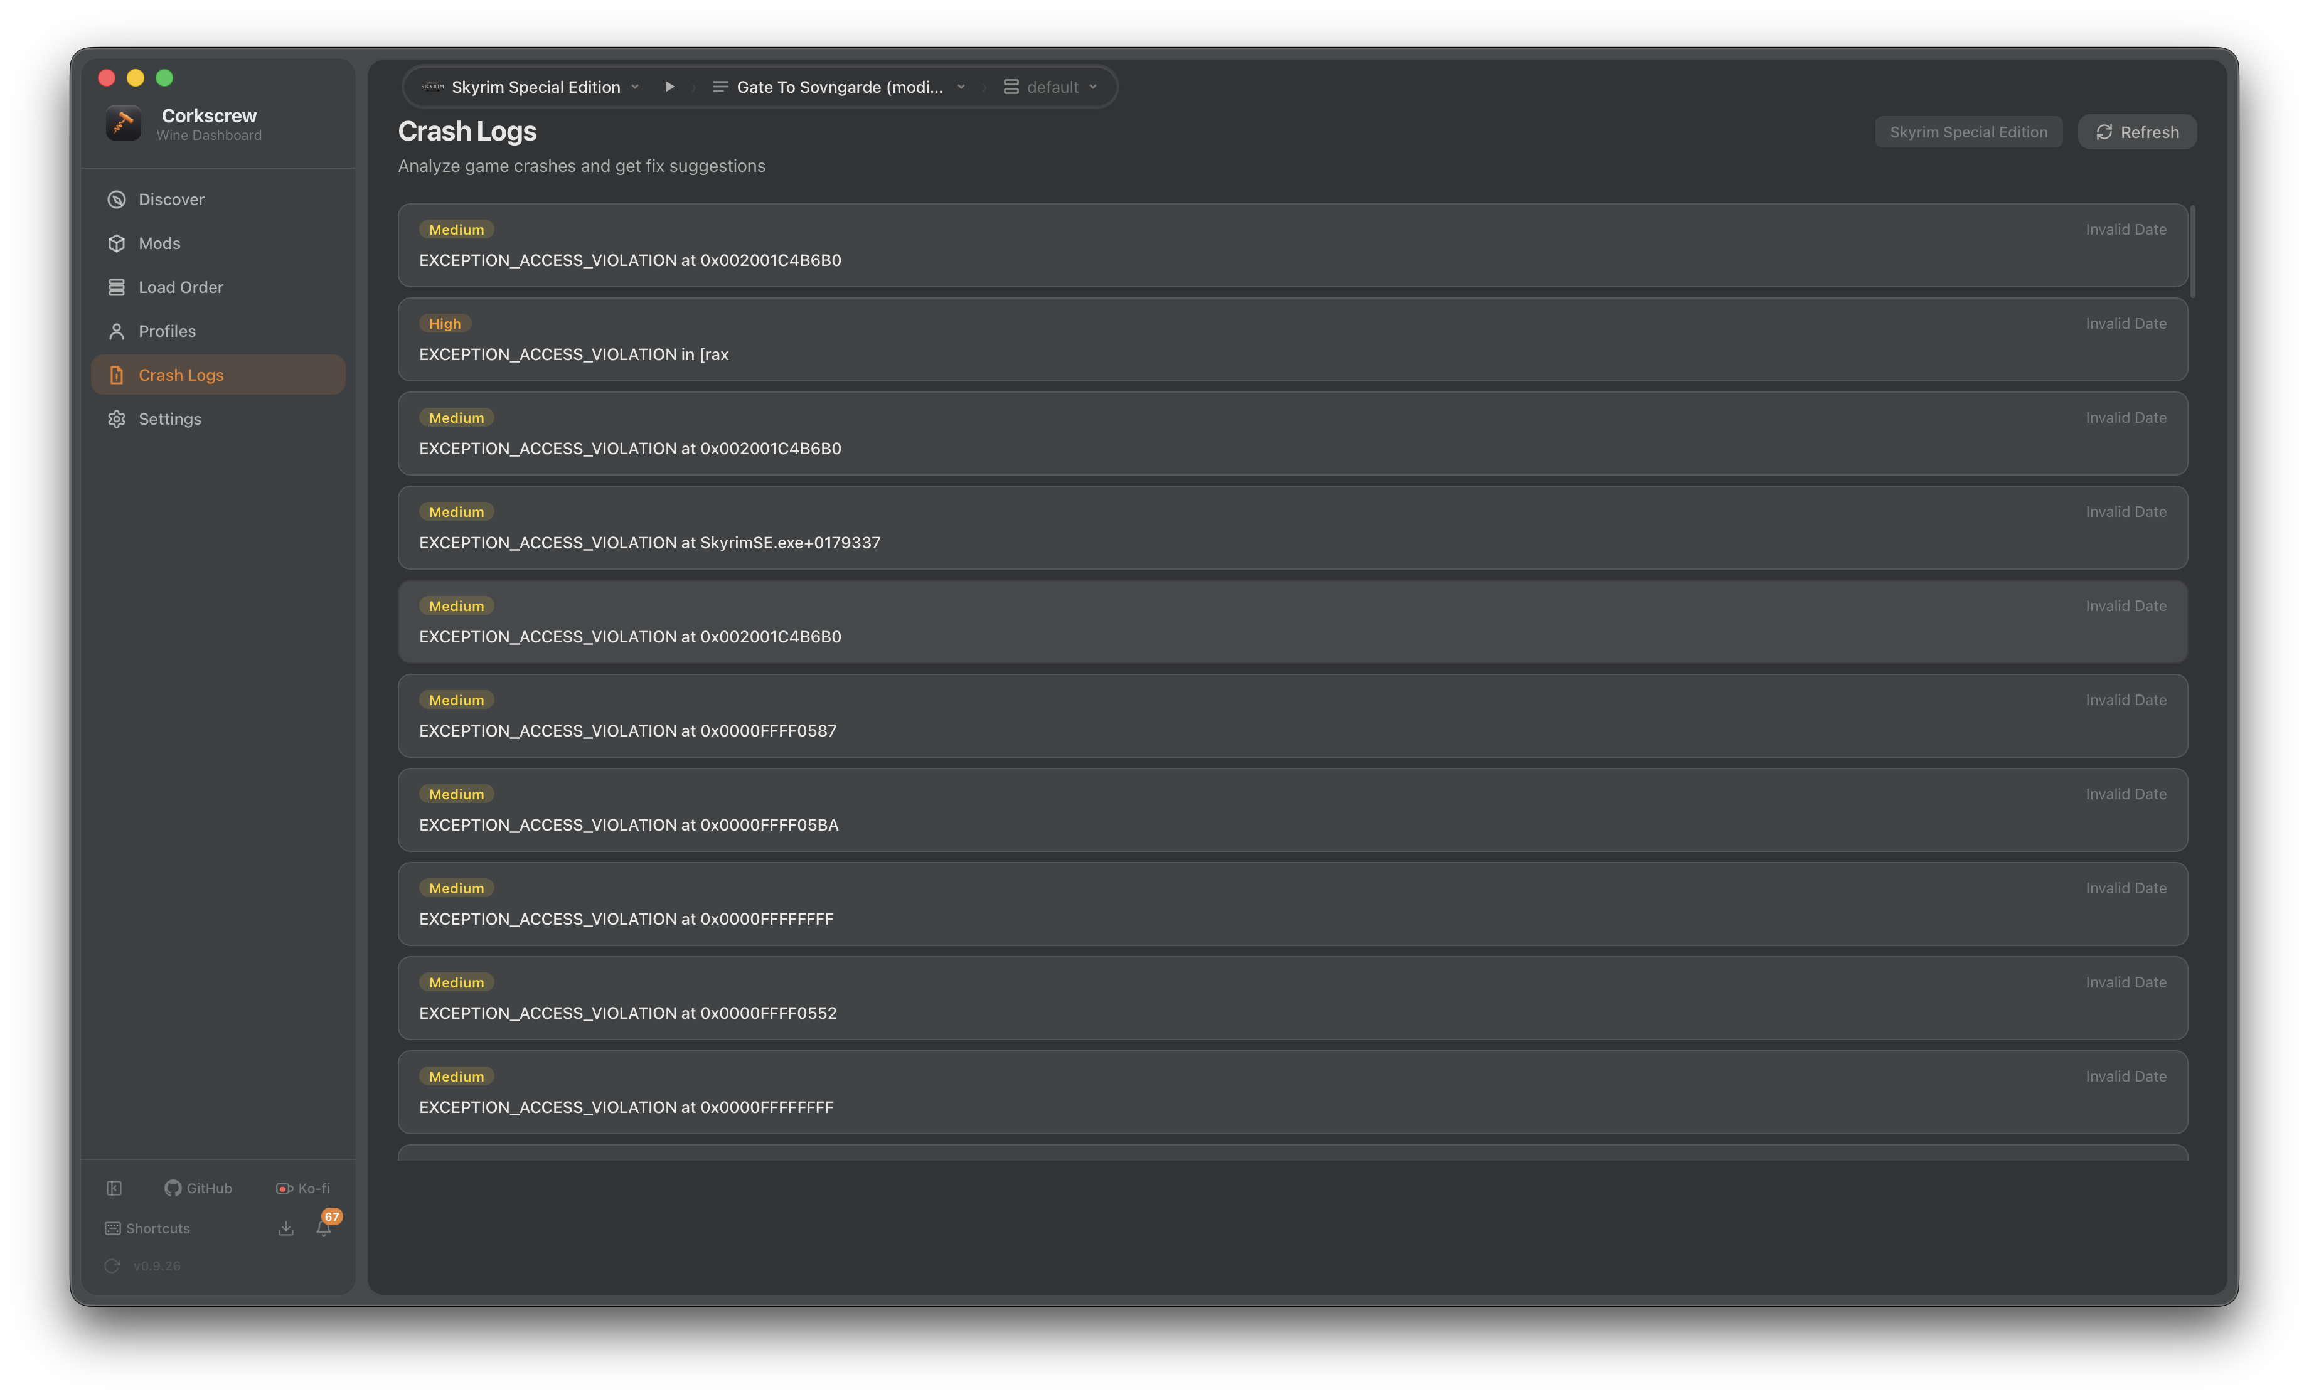This screenshot has width=2309, height=1399.
Task: Open the Load Order panel
Action: [x=181, y=287]
